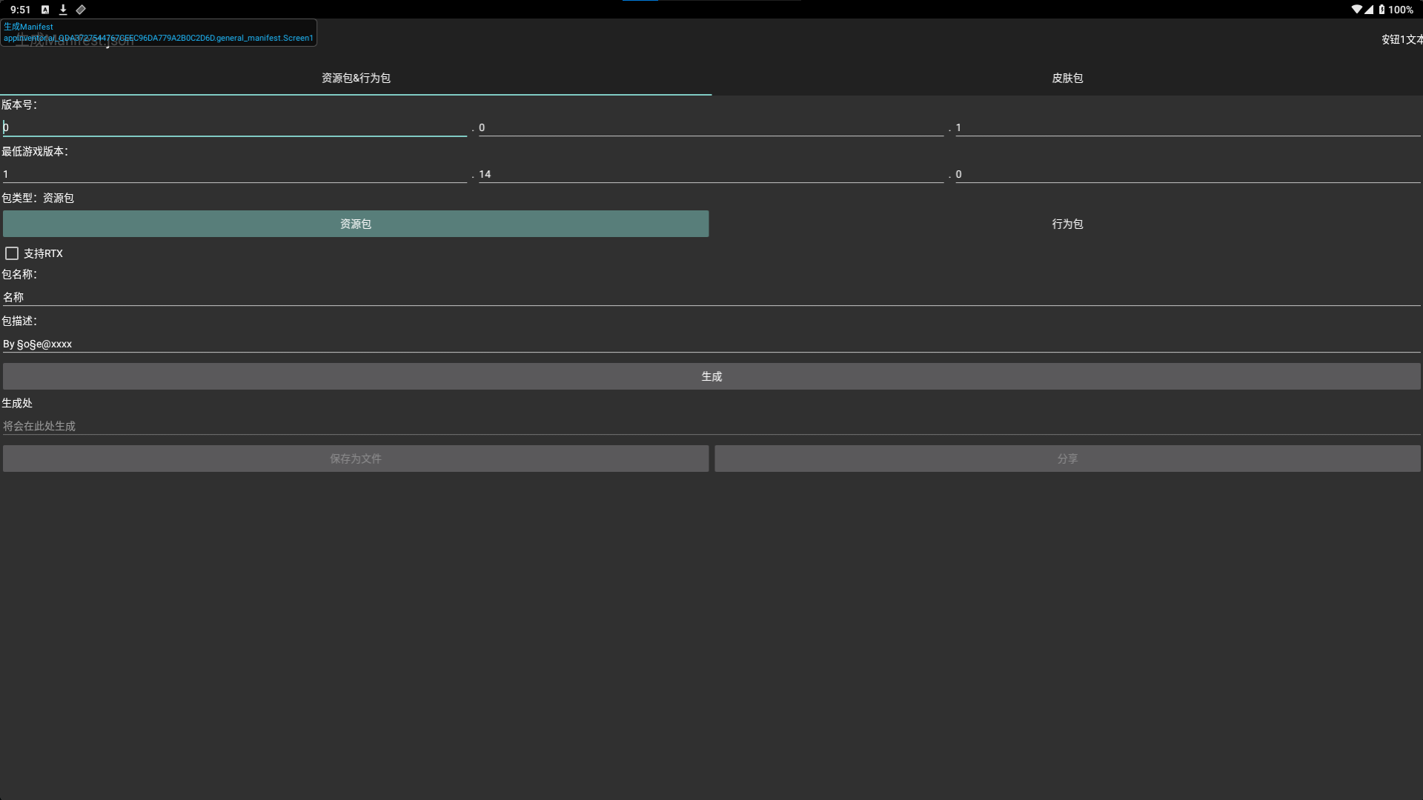Click the diamond tag icon in status bar
The height and width of the screenshot is (800, 1423).
pyautogui.click(x=81, y=10)
